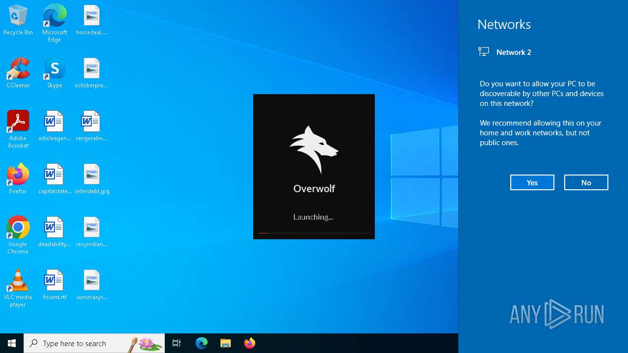The image size is (628, 353).
Task: Select the VLC media player shortcut
Action: (x=18, y=288)
